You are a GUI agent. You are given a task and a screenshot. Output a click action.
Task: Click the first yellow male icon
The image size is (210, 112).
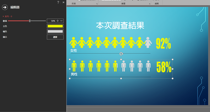[x=74, y=66]
